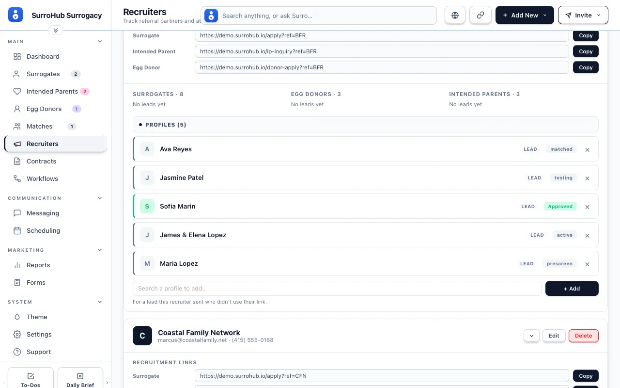Edit Coastal Family Network recruiter

[x=554, y=336]
